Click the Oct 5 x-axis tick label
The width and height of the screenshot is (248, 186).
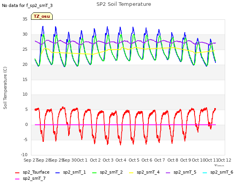[134, 160]
